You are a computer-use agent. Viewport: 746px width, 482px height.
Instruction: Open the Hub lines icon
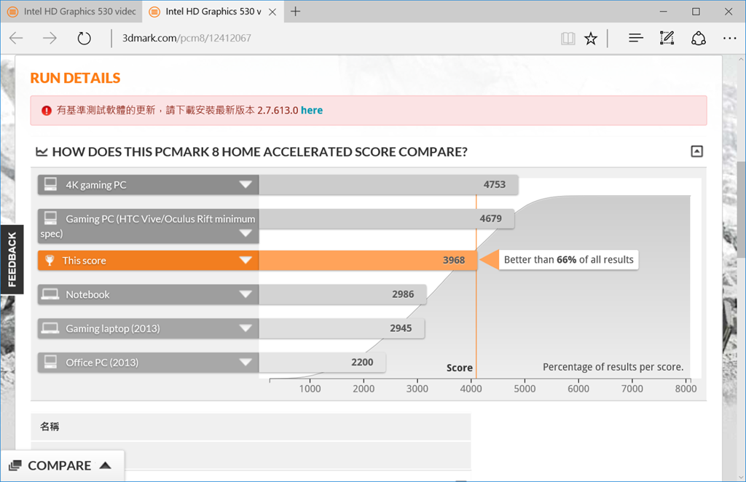pos(635,38)
